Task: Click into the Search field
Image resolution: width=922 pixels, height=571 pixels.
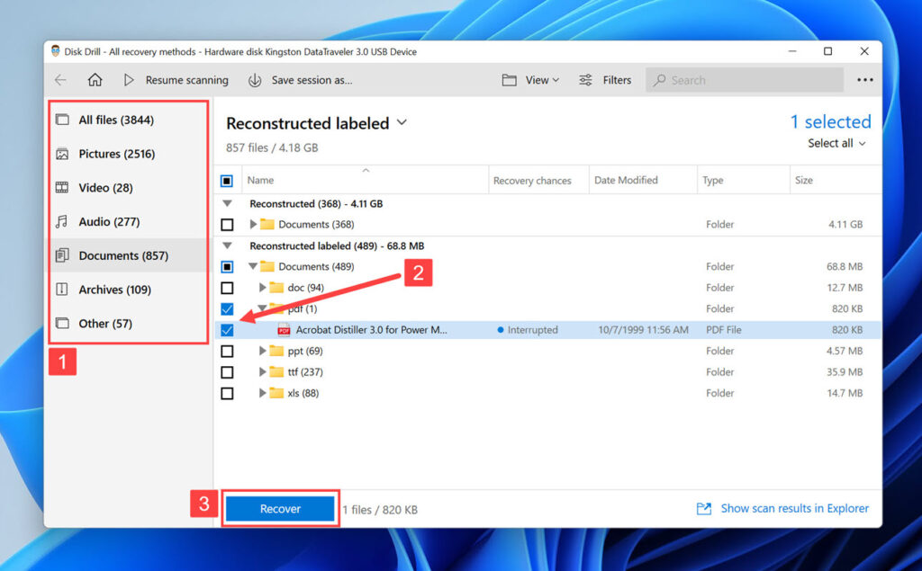Action: tap(752, 80)
